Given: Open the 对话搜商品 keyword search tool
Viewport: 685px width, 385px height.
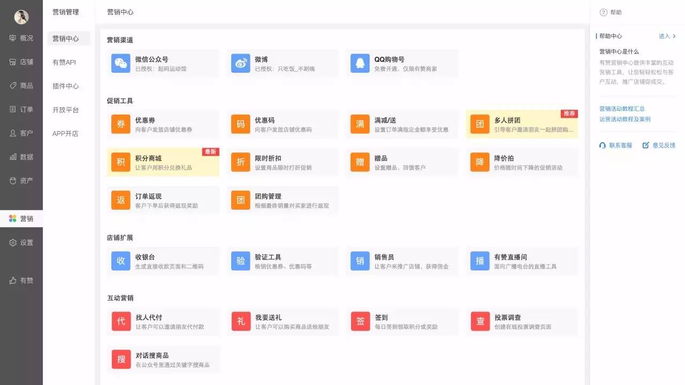Looking at the screenshot, I should [x=121, y=359].
